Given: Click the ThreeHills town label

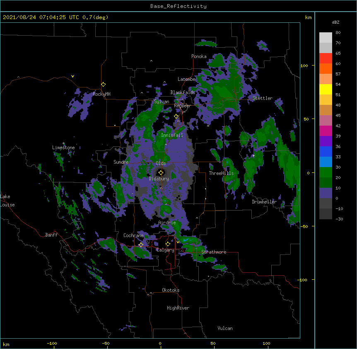Looking at the screenshot, I should point(221,173).
